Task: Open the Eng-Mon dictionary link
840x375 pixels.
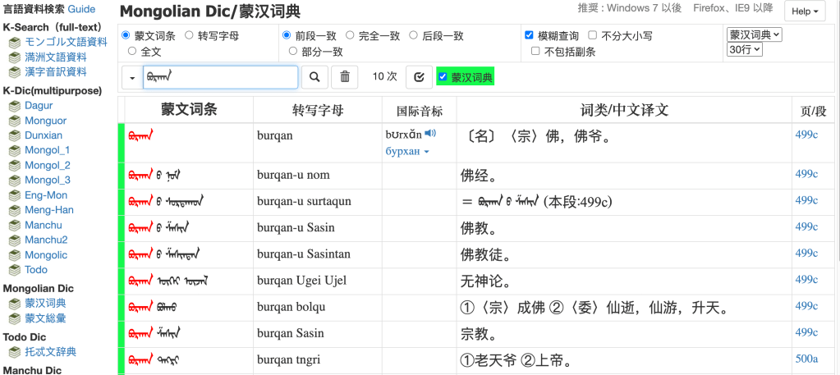Action: click(46, 195)
